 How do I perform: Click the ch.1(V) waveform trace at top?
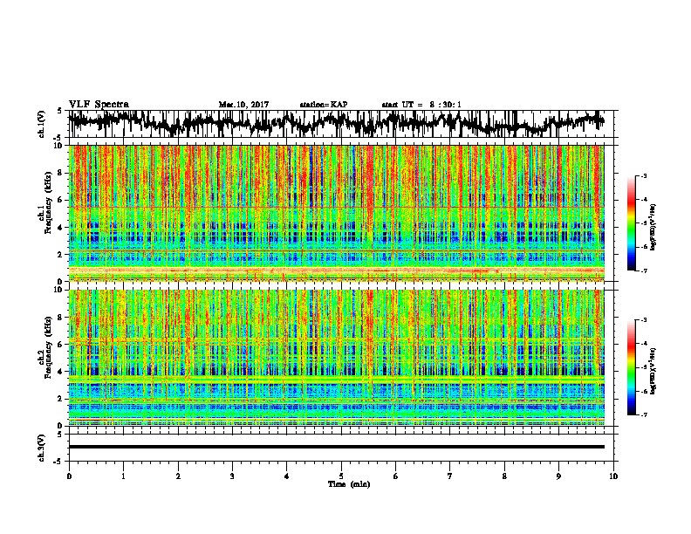[336, 123]
